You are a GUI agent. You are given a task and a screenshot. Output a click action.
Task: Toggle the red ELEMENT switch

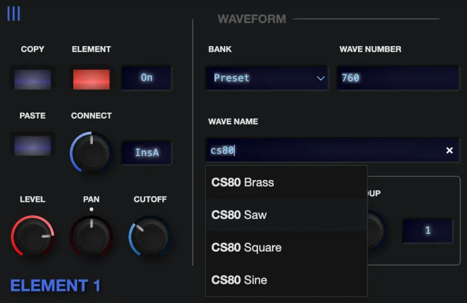[x=91, y=79]
